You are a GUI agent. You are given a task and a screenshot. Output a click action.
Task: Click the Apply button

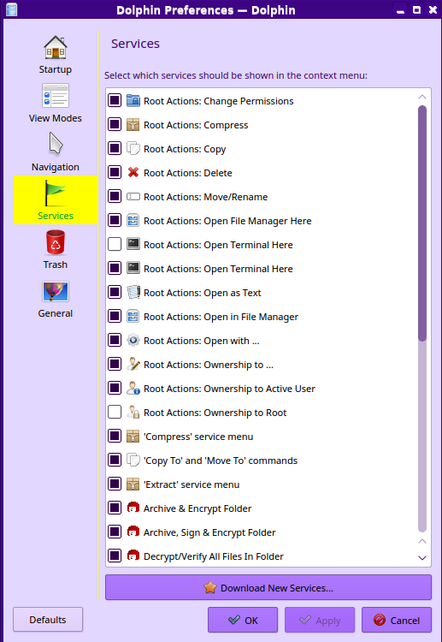tap(320, 620)
